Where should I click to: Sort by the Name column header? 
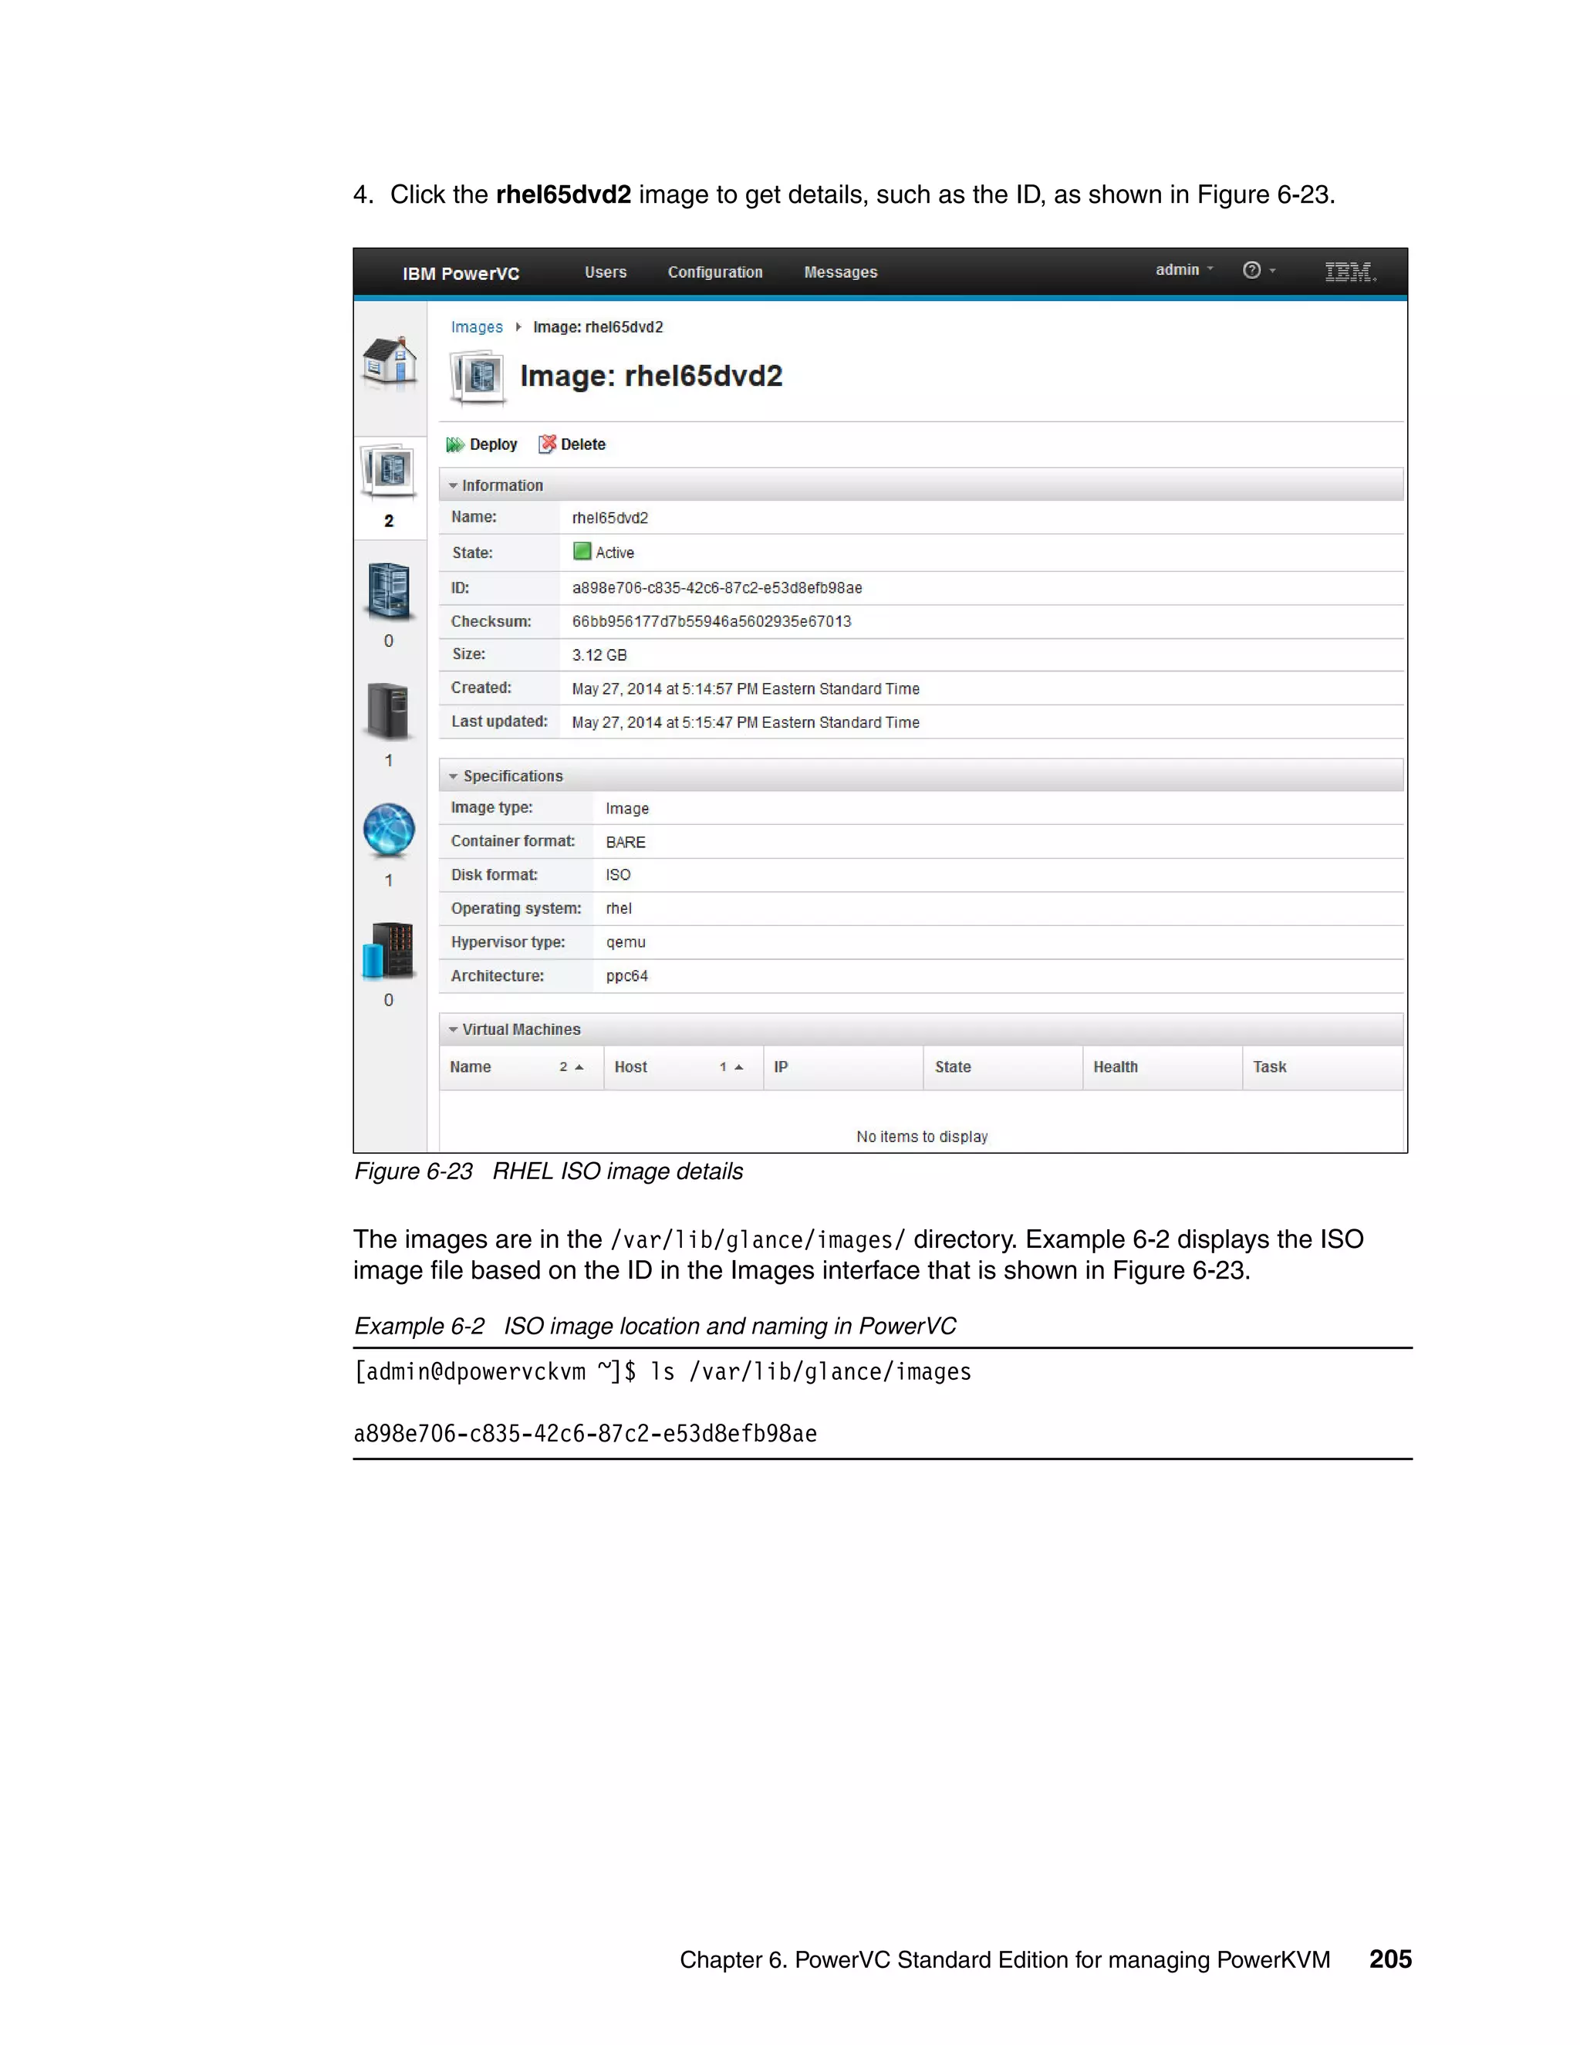click(522, 1067)
